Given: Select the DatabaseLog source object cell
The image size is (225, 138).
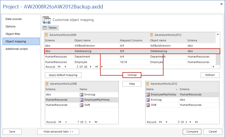Looking at the screenshot, I should (96, 51).
